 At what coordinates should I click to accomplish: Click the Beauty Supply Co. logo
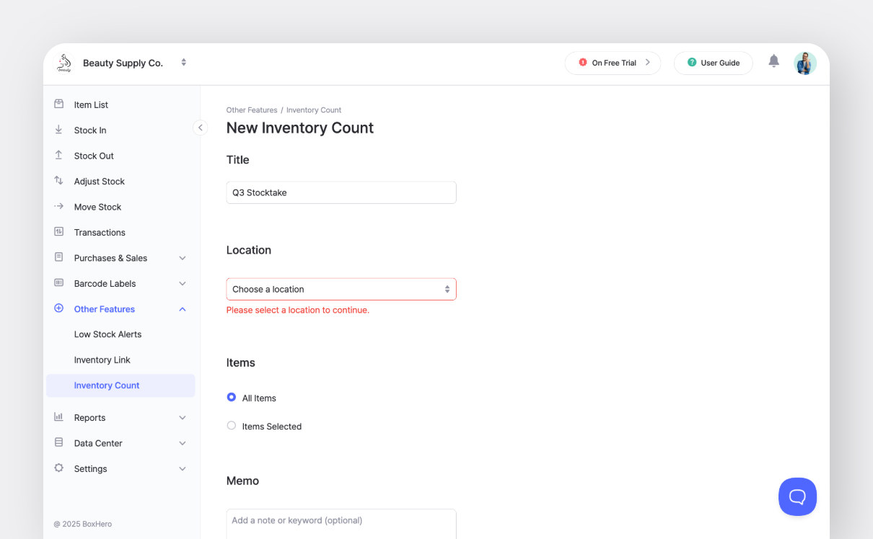point(64,63)
